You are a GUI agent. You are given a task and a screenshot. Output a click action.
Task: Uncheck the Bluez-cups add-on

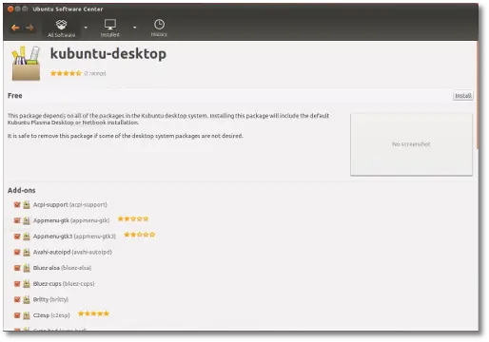click(x=17, y=284)
